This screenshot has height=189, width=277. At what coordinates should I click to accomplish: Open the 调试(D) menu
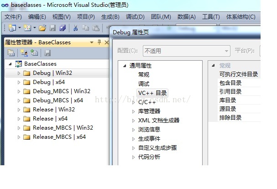[x=135, y=17]
